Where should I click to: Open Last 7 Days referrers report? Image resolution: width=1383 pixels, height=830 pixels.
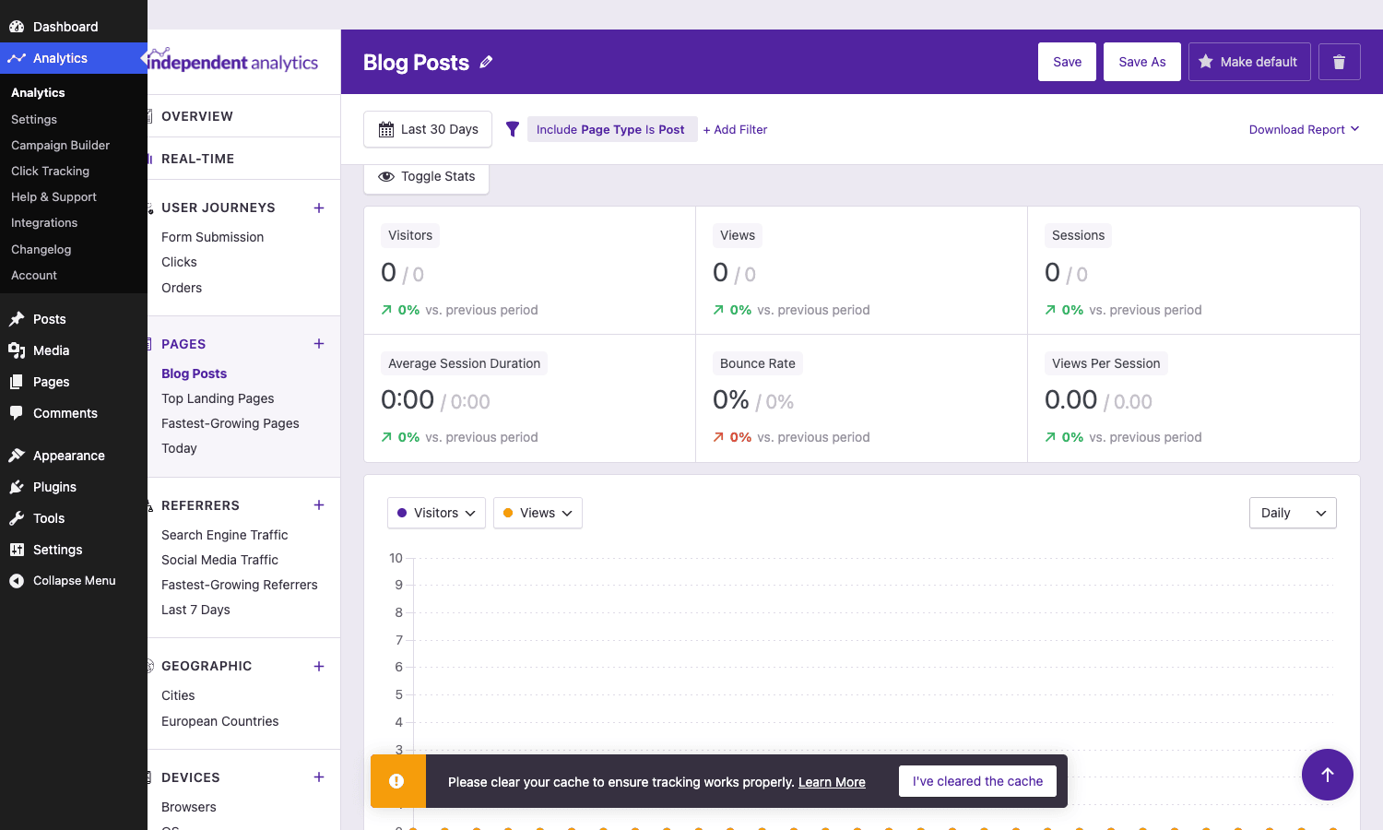(195, 610)
